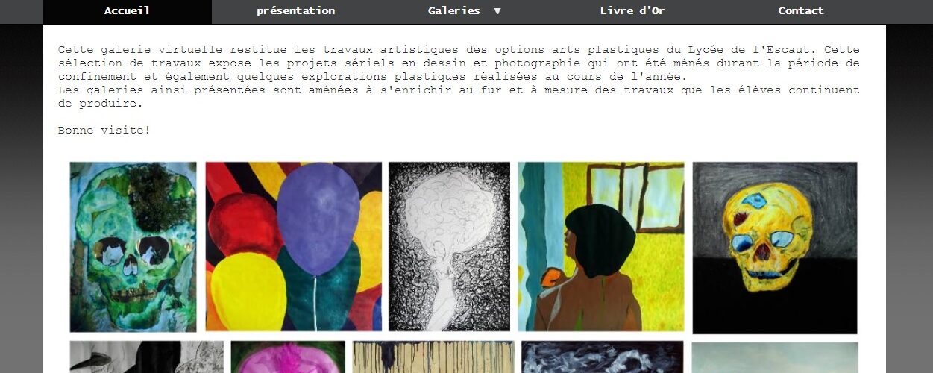View the dripping paint artwork thumbnail
Image resolution: width=933 pixels, height=373 pixels.
pos(433,357)
